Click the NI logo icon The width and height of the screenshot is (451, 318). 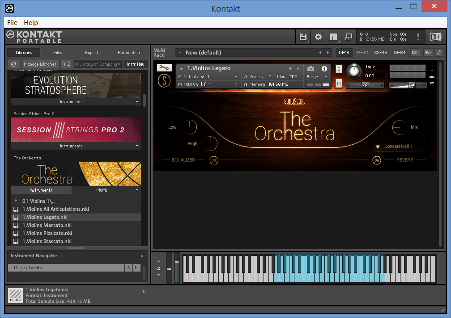pyautogui.click(x=435, y=37)
